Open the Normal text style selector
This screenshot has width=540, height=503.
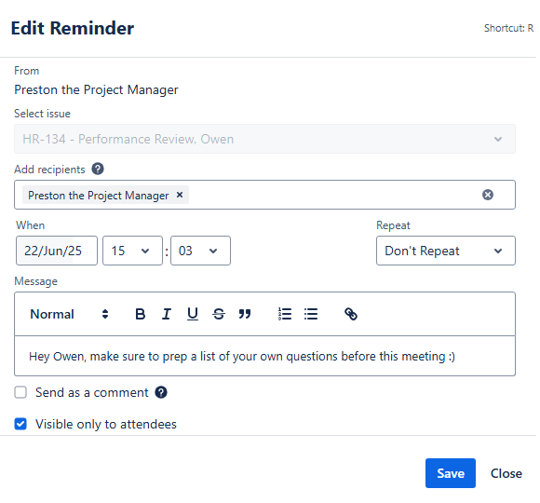coord(70,314)
